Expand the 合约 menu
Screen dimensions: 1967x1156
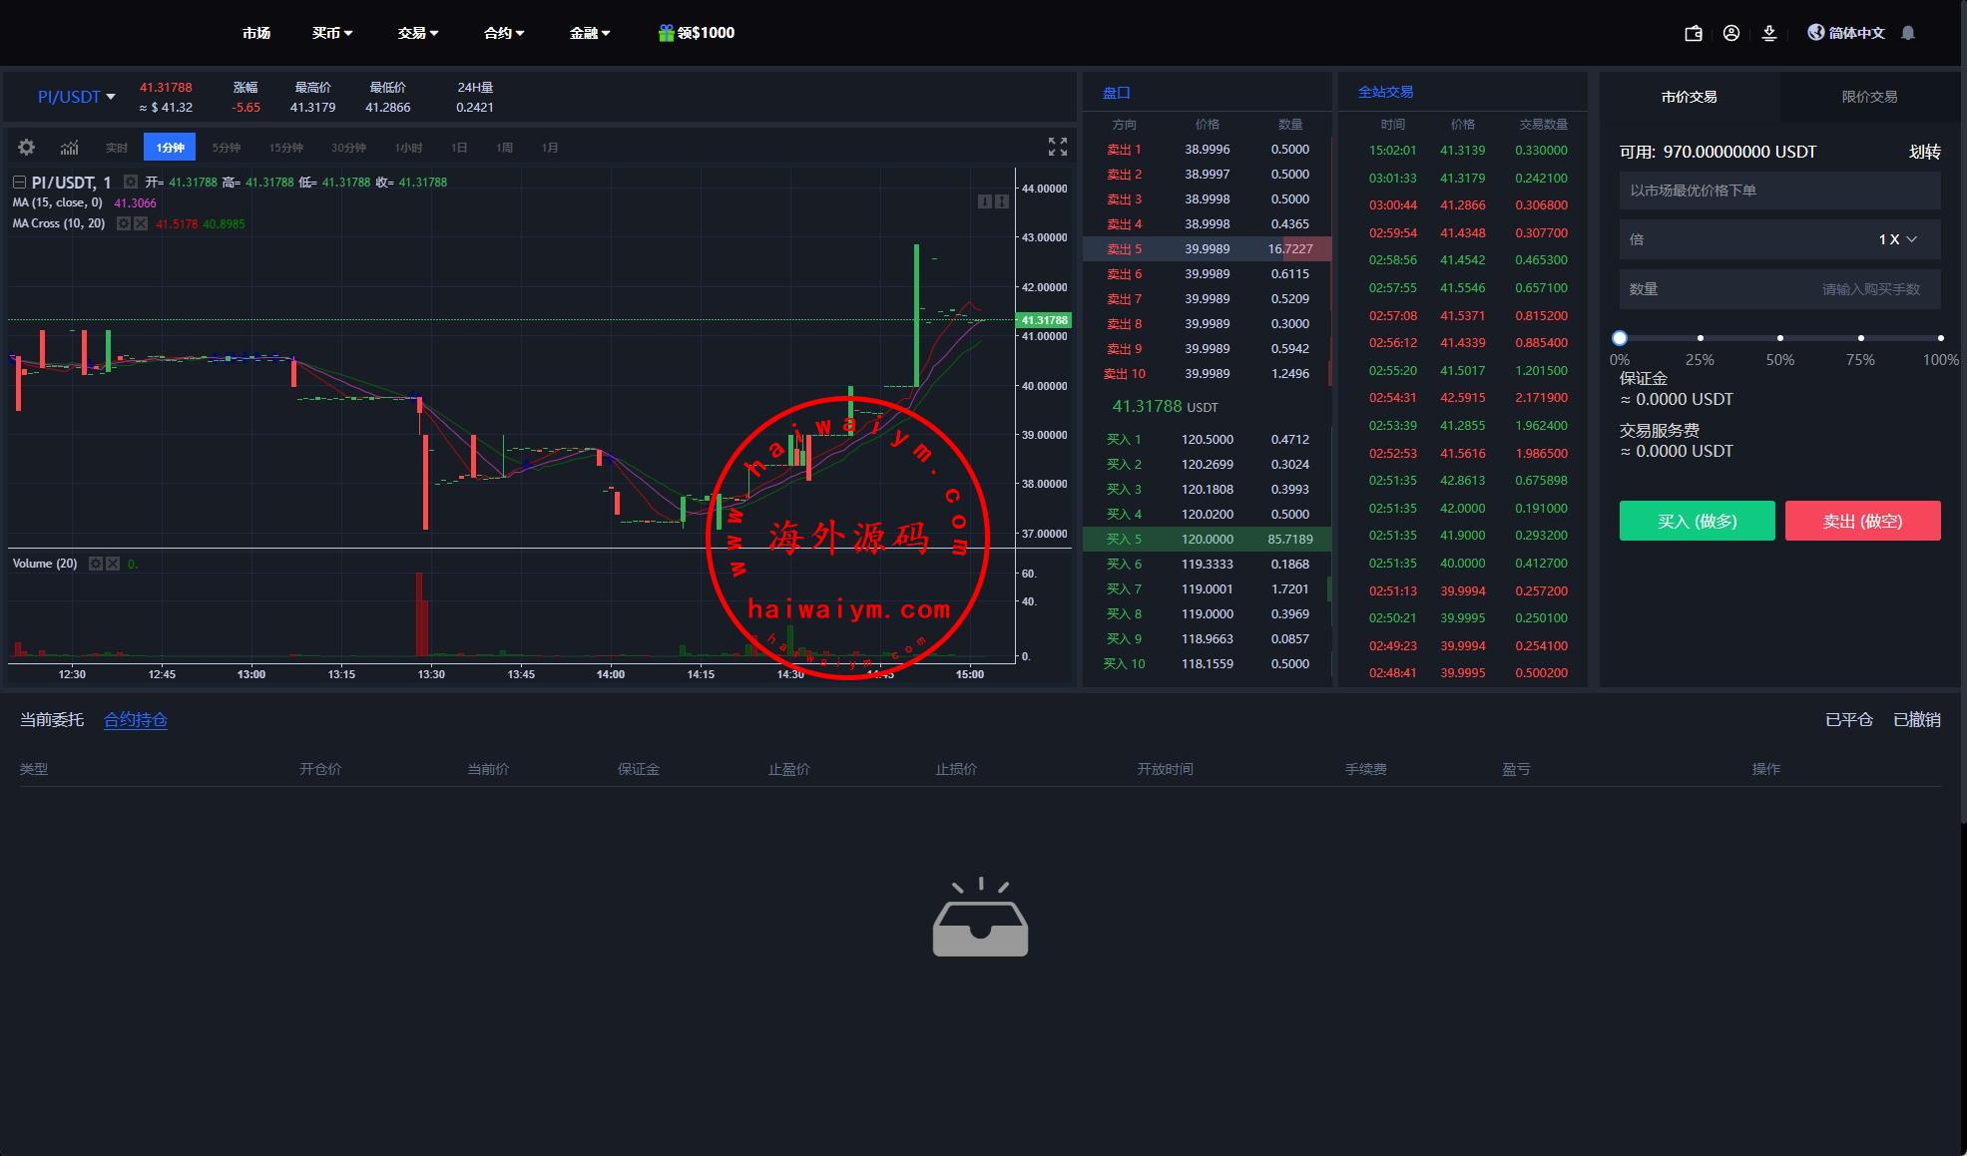coord(503,33)
